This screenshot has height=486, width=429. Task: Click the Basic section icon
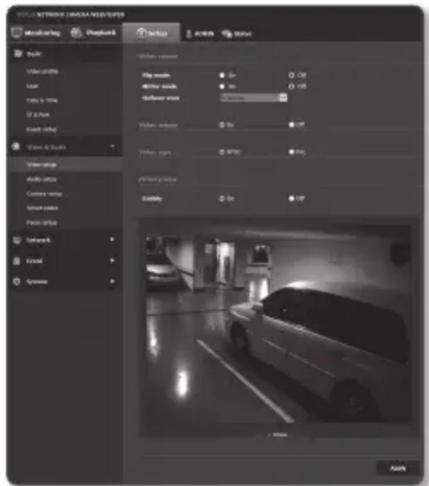pos(18,53)
